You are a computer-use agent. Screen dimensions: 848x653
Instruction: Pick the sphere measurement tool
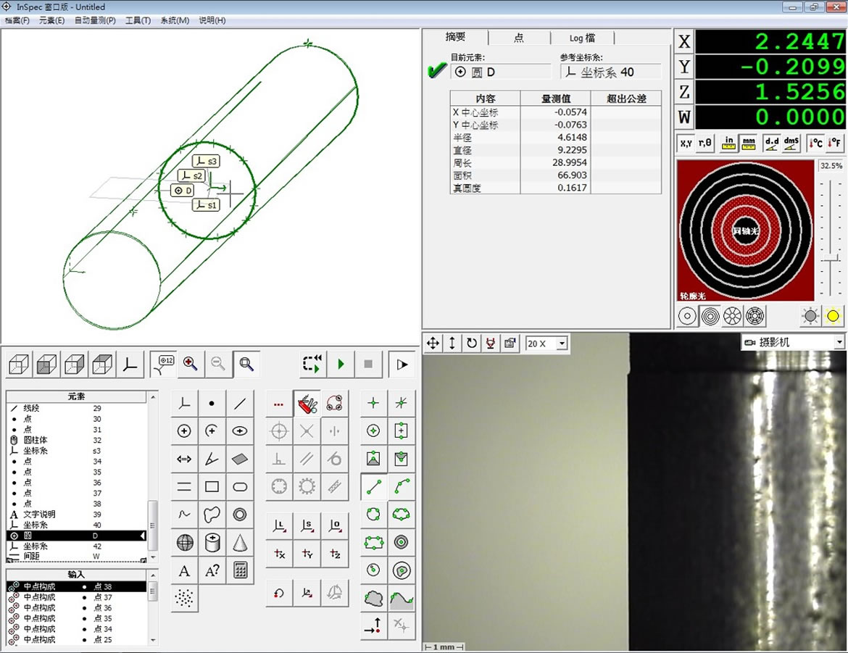pos(185,542)
